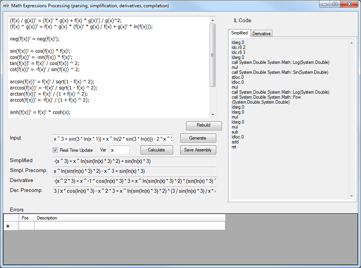Image resolution: width=361 pixels, height=268 pixels.
Task: Maximize the Math Expressions Processing window
Action: [x=335, y=4]
